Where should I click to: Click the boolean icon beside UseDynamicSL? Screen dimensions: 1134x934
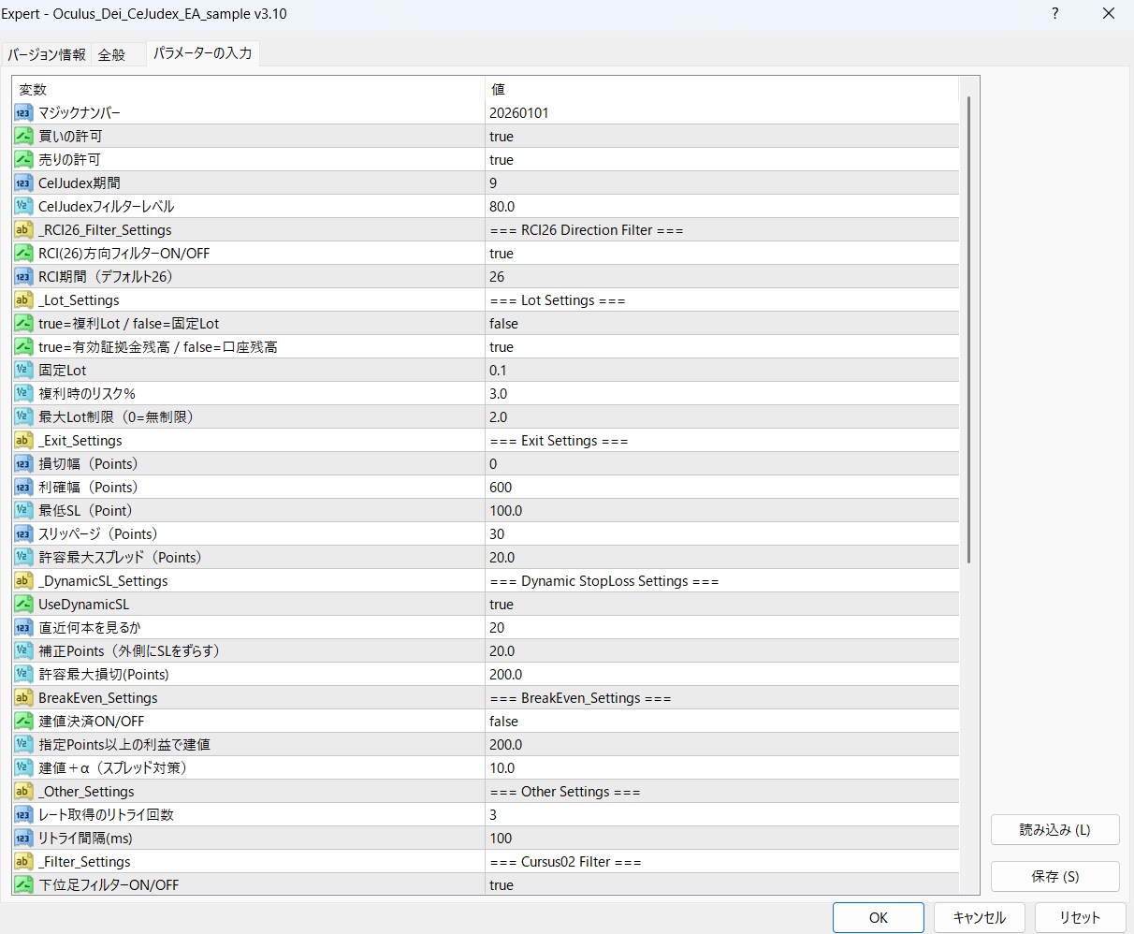(x=23, y=605)
